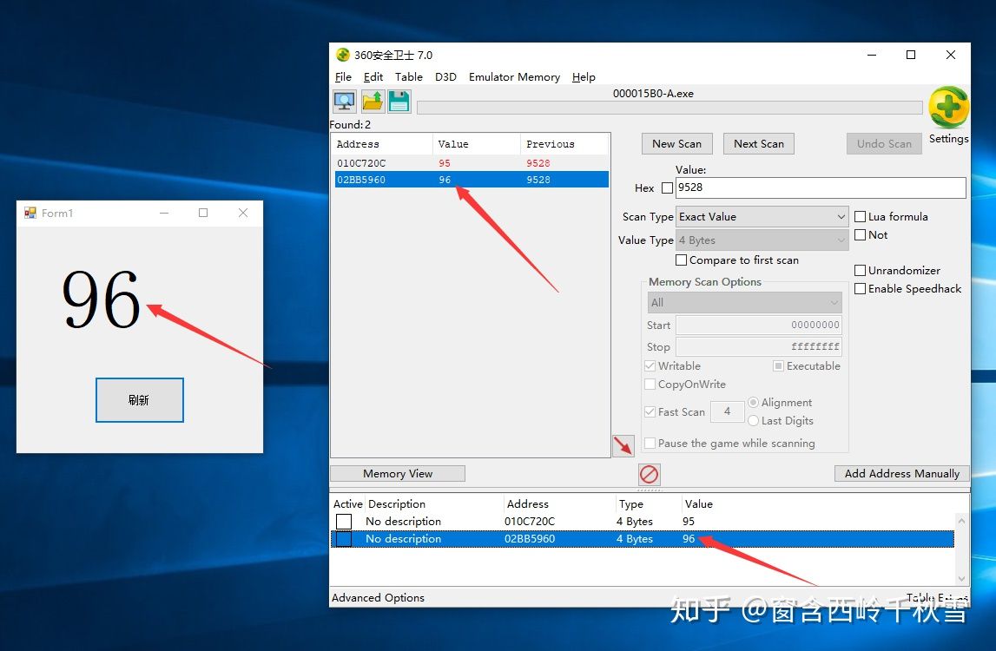
Task: Maximize the Form1 window
Action: tap(203, 213)
